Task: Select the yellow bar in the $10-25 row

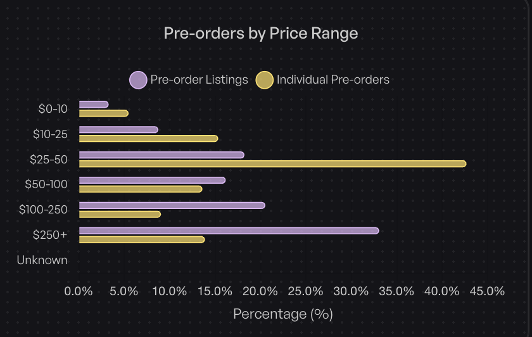Action: pos(148,139)
